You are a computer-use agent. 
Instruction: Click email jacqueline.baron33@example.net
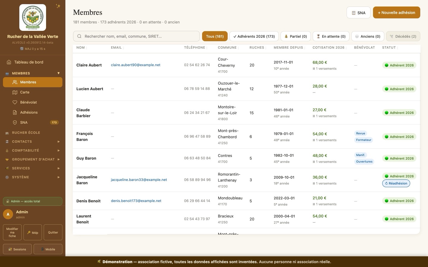coord(139,180)
